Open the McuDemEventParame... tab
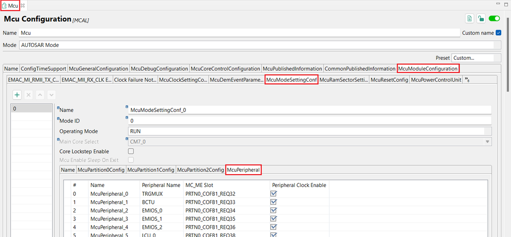The width and height of the screenshot is (511, 237). click(x=237, y=80)
